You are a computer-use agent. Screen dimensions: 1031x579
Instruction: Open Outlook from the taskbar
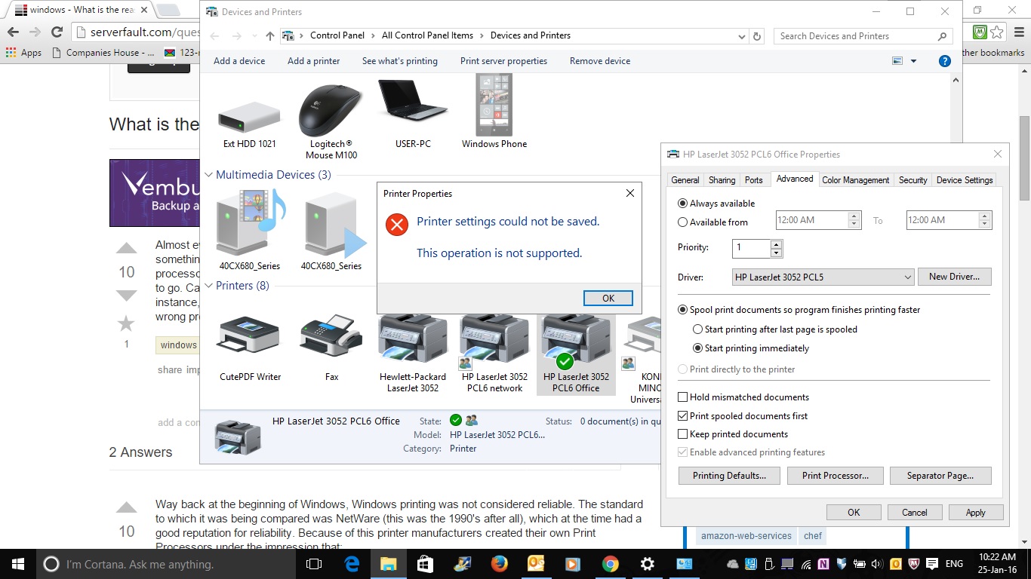[536, 564]
